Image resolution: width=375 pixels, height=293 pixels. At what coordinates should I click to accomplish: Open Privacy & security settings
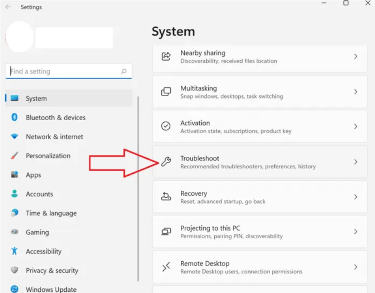[x=52, y=270]
